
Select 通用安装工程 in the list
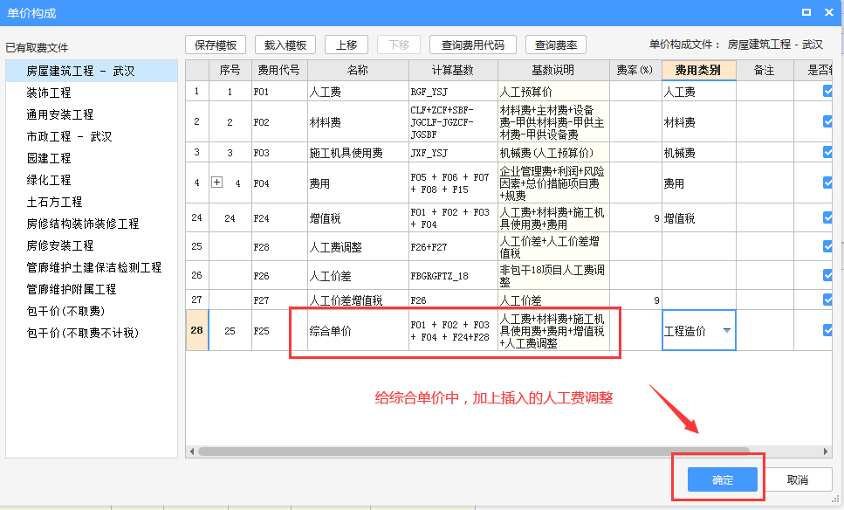(92, 114)
